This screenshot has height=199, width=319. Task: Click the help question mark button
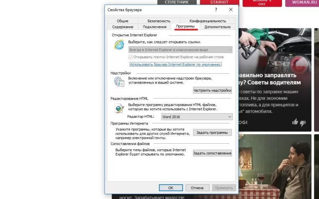coord(216,10)
